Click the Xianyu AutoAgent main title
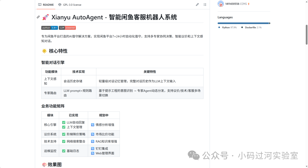308x168 pixels. tap(114, 17)
